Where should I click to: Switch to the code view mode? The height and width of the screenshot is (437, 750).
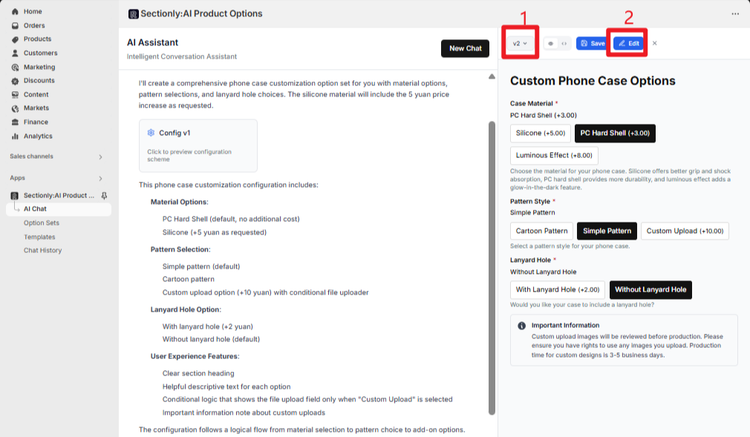tap(564, 44)
